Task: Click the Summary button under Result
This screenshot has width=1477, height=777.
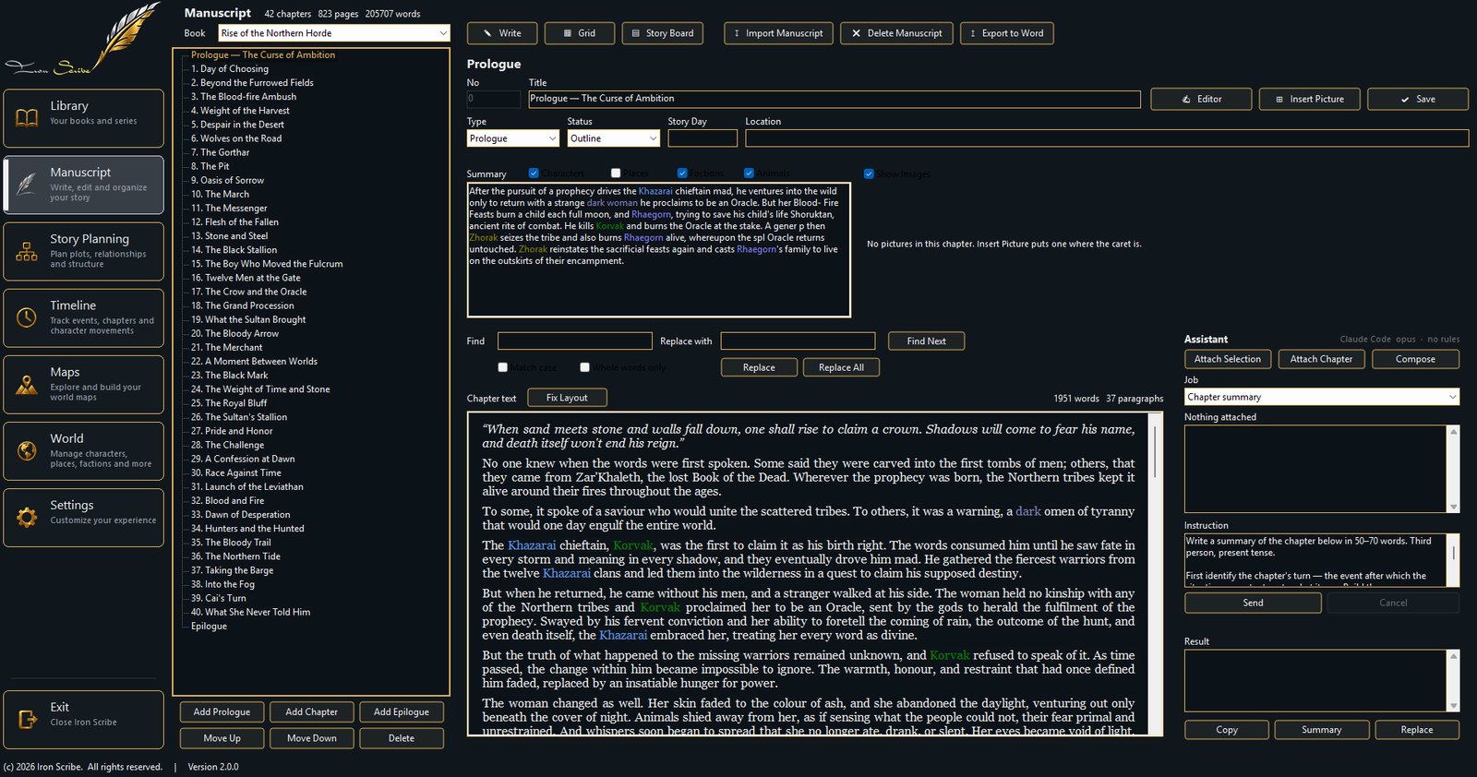Action: (1321, 730)
